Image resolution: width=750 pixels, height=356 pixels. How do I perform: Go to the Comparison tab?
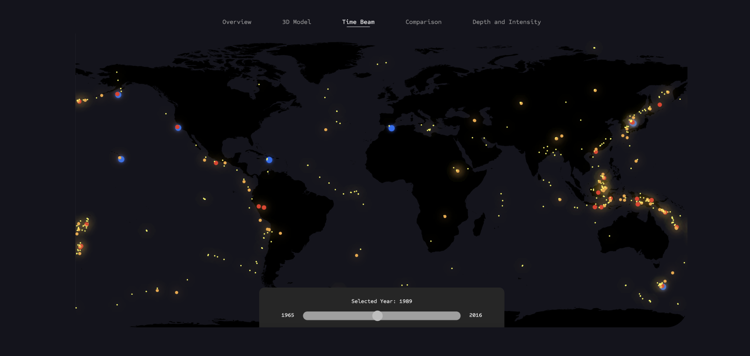423,22
